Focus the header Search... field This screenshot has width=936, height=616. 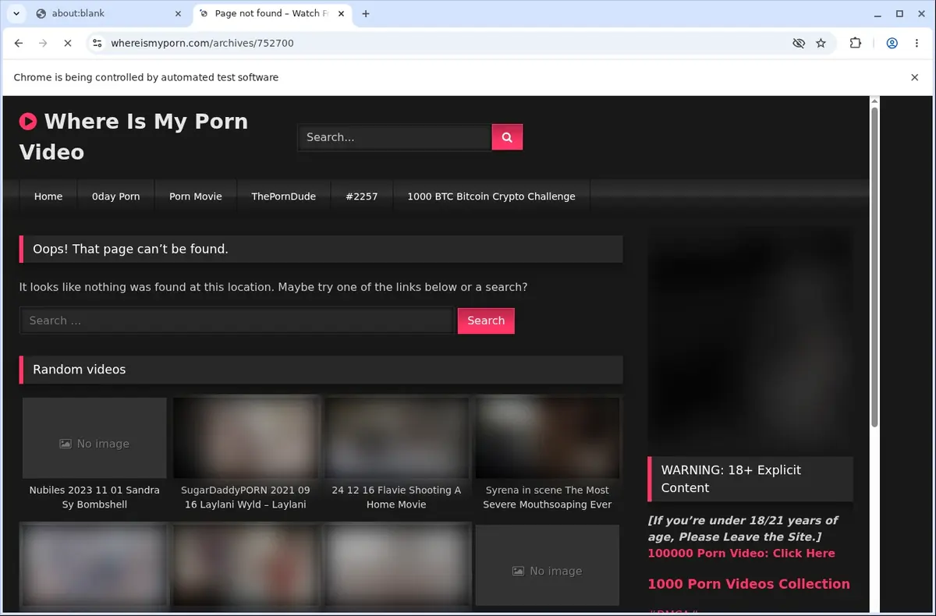[x=395, y=137]
